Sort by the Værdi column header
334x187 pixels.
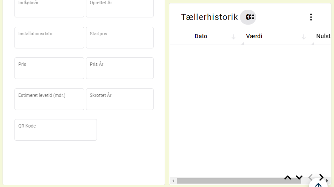(x=254, y=36)
